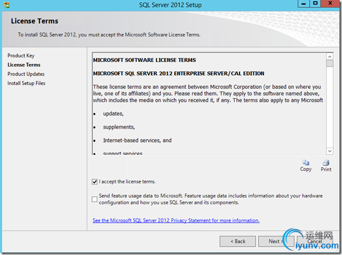This screenshot has width=342, height=255.
Task: Click the Copy license text icon
Action: (x=306, y=162)
